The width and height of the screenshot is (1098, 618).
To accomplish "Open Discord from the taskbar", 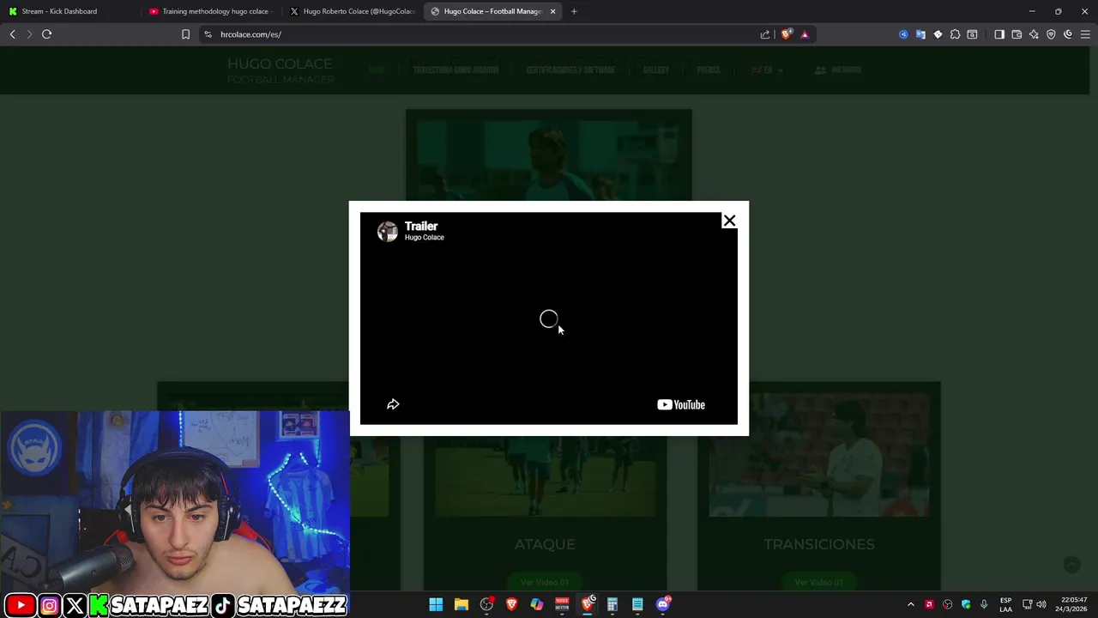I will click(x=663, y=604).
